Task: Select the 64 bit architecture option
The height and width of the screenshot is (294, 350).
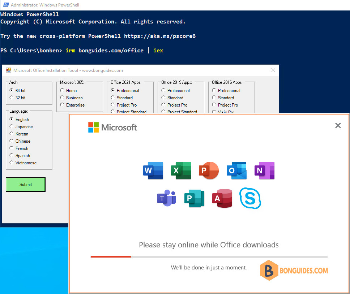Action: 17,91
